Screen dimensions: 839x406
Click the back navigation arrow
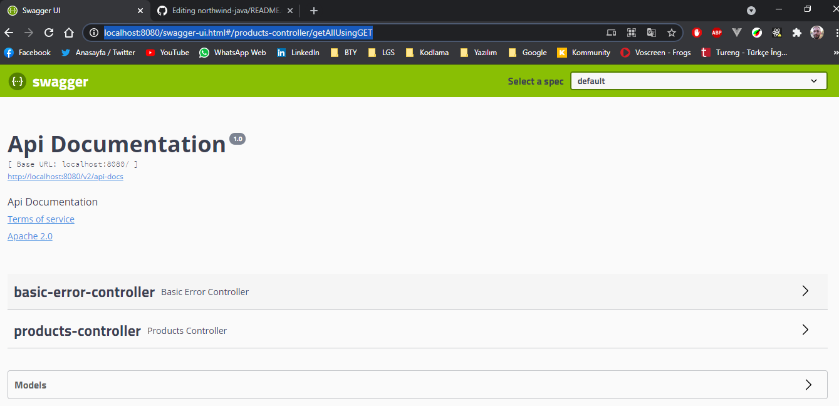[9, 32]
